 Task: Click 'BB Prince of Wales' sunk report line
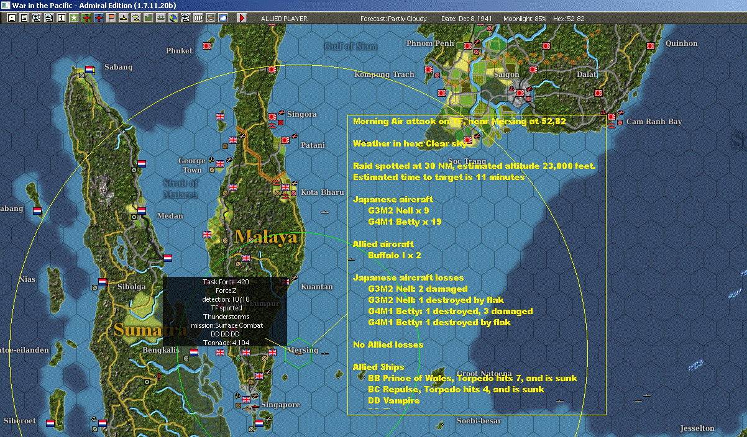[x=472, y=378]
